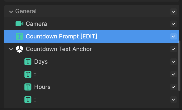Collapse the Countdown Text Anchor chevron
Screen dimensions: 182x110
click(x=11, y=49)
